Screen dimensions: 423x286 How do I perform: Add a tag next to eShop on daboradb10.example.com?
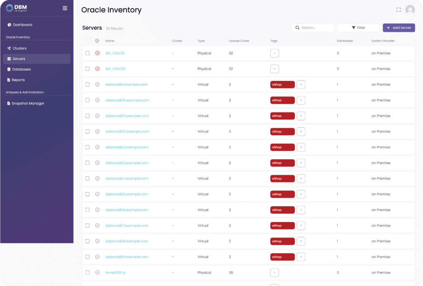coord(301,100)
